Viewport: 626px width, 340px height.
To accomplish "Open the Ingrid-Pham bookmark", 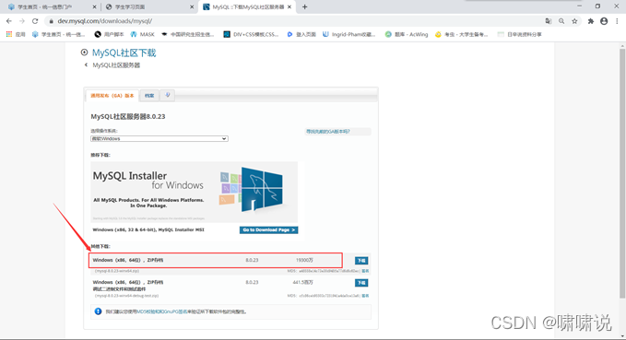I will [x=349, y=34].
